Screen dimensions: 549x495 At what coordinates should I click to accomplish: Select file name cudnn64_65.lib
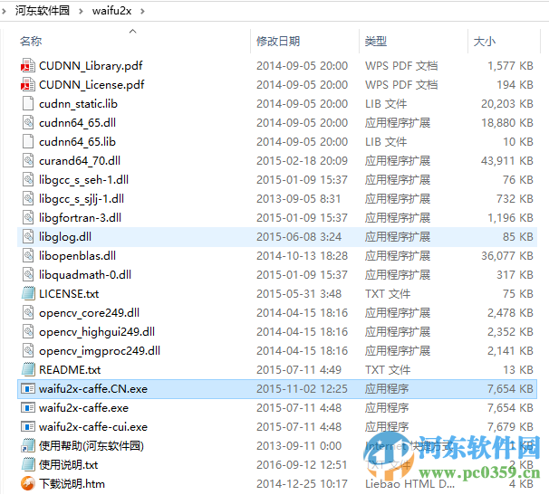coord(77,142)
